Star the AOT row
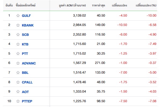 click(18, 91)
